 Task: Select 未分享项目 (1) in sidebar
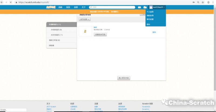pos(57,35)
